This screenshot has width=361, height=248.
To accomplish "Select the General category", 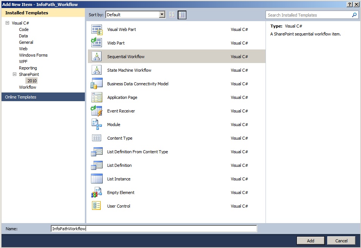I will [x=26, y=42].
